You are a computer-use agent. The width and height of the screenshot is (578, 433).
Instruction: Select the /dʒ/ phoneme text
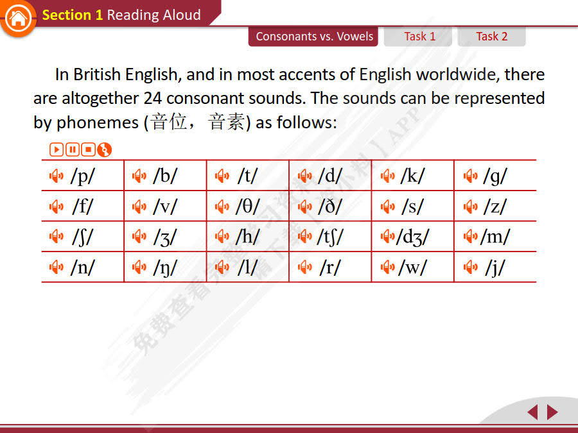(x=413, y=237)
